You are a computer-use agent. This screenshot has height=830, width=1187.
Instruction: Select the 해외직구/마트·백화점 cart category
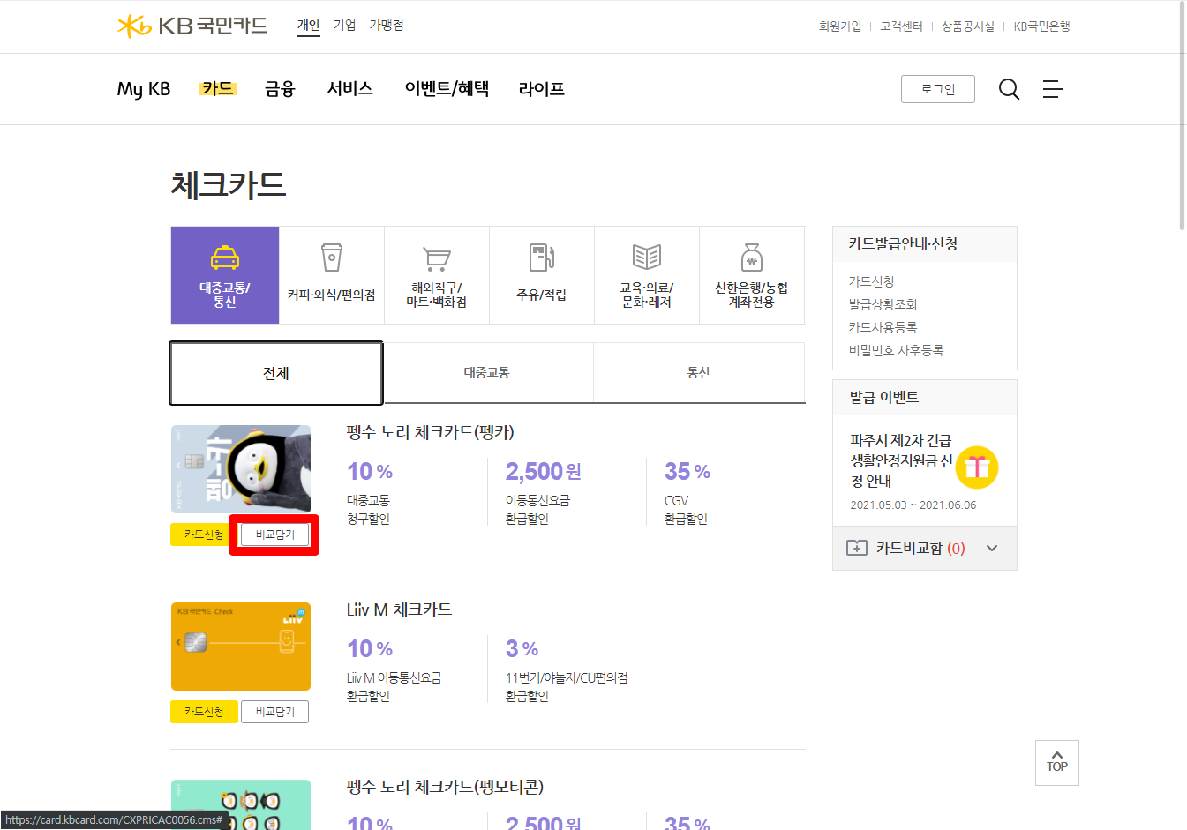(x=437, y=275)
